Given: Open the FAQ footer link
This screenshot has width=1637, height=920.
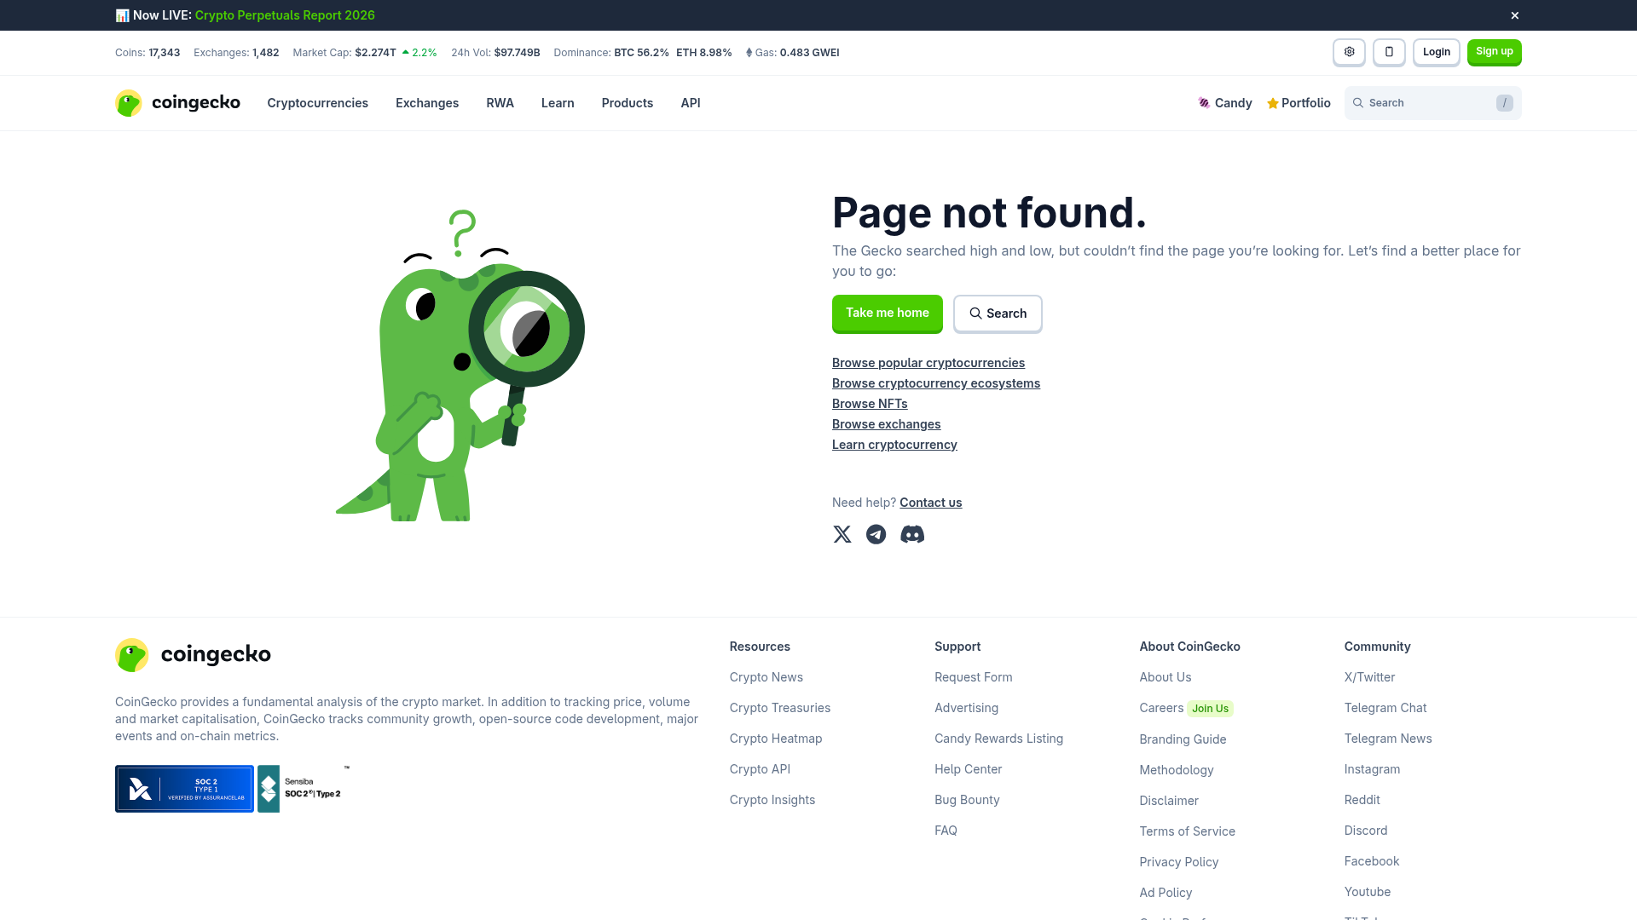Looking at the screenshot, I should coord(946,831).
